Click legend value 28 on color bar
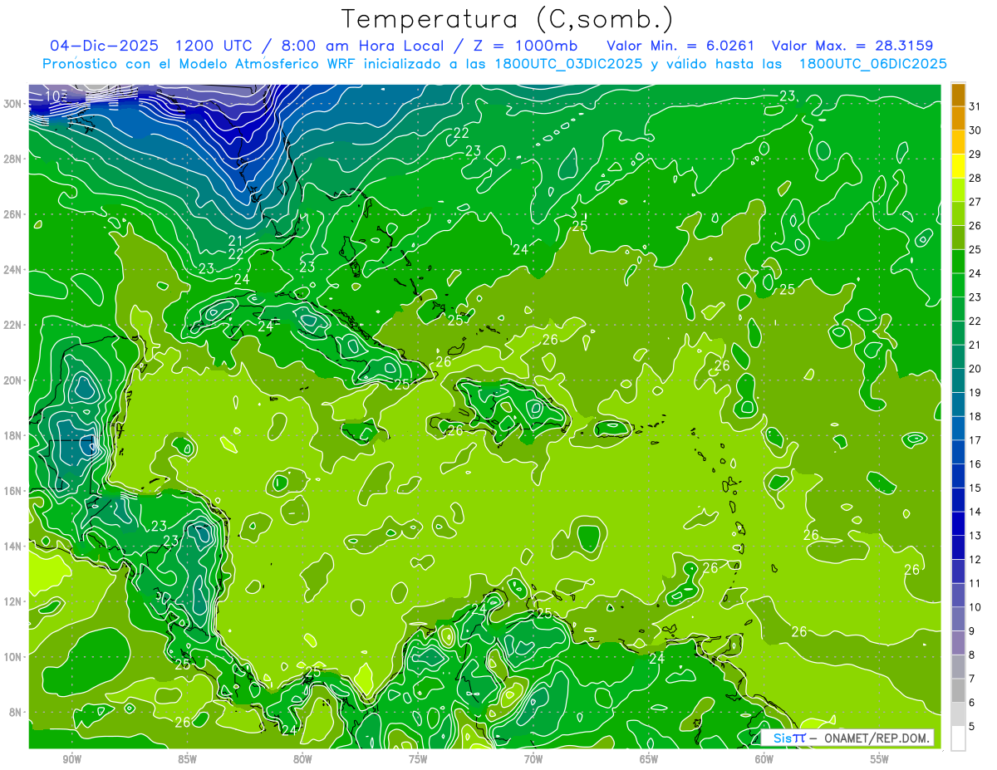This screenshot has width=997, height=770. click(975, 178)
